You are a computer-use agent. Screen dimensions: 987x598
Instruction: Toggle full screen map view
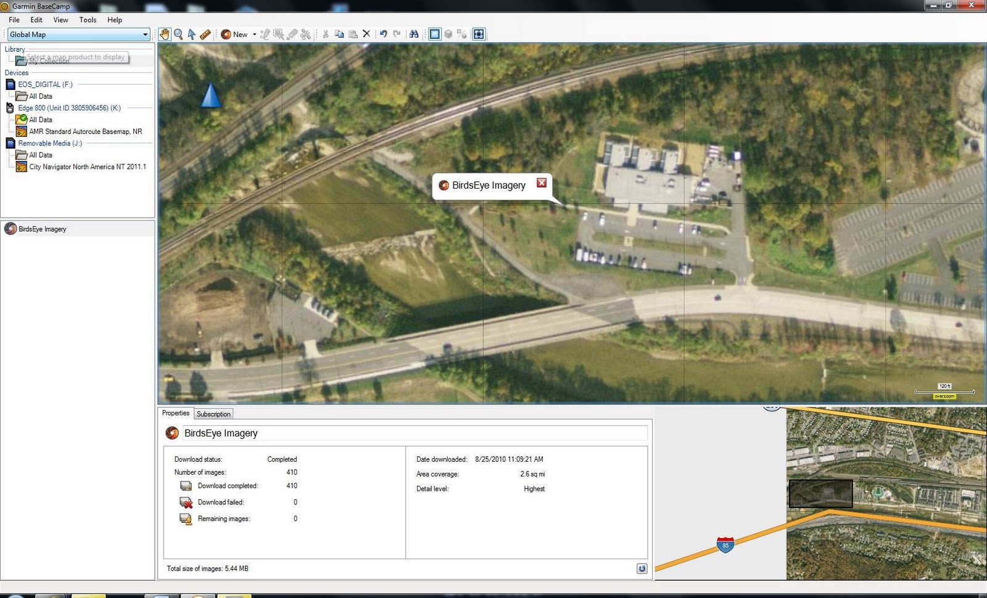[479, 35]
